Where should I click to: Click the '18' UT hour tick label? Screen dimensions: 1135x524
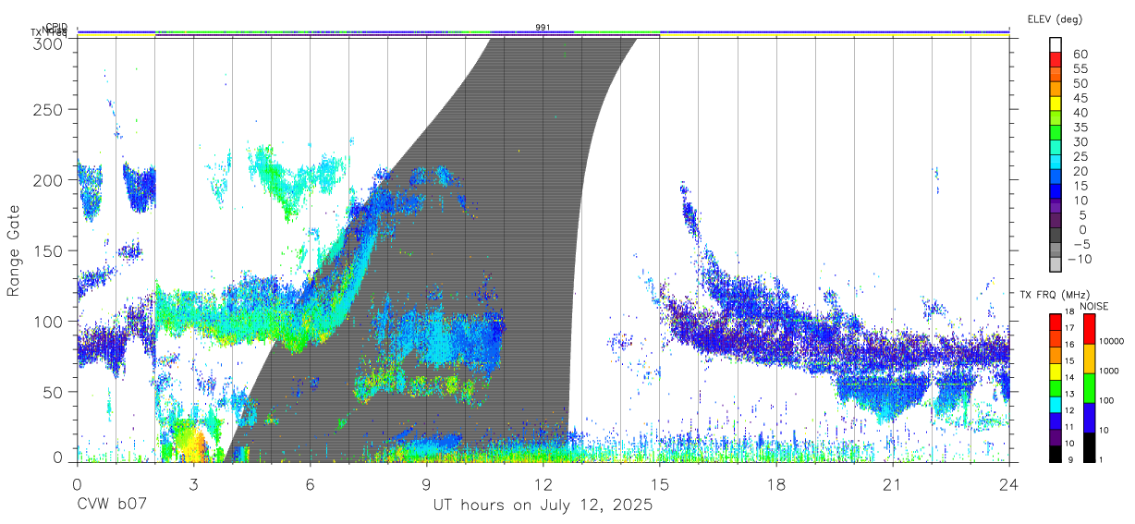point(776,483)
